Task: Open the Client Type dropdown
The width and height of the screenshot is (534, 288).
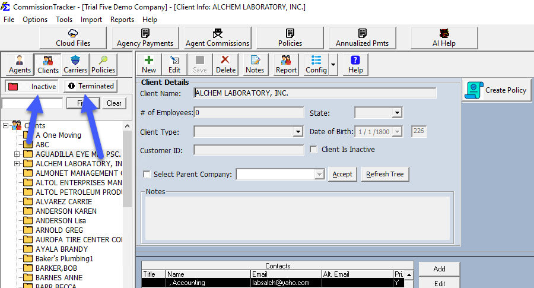Action: coord(298,132)
